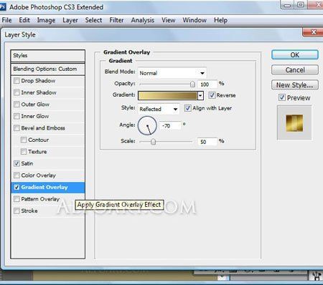323x285 pixels.
Task: Click the New Style... button
Action: point(295,85)
